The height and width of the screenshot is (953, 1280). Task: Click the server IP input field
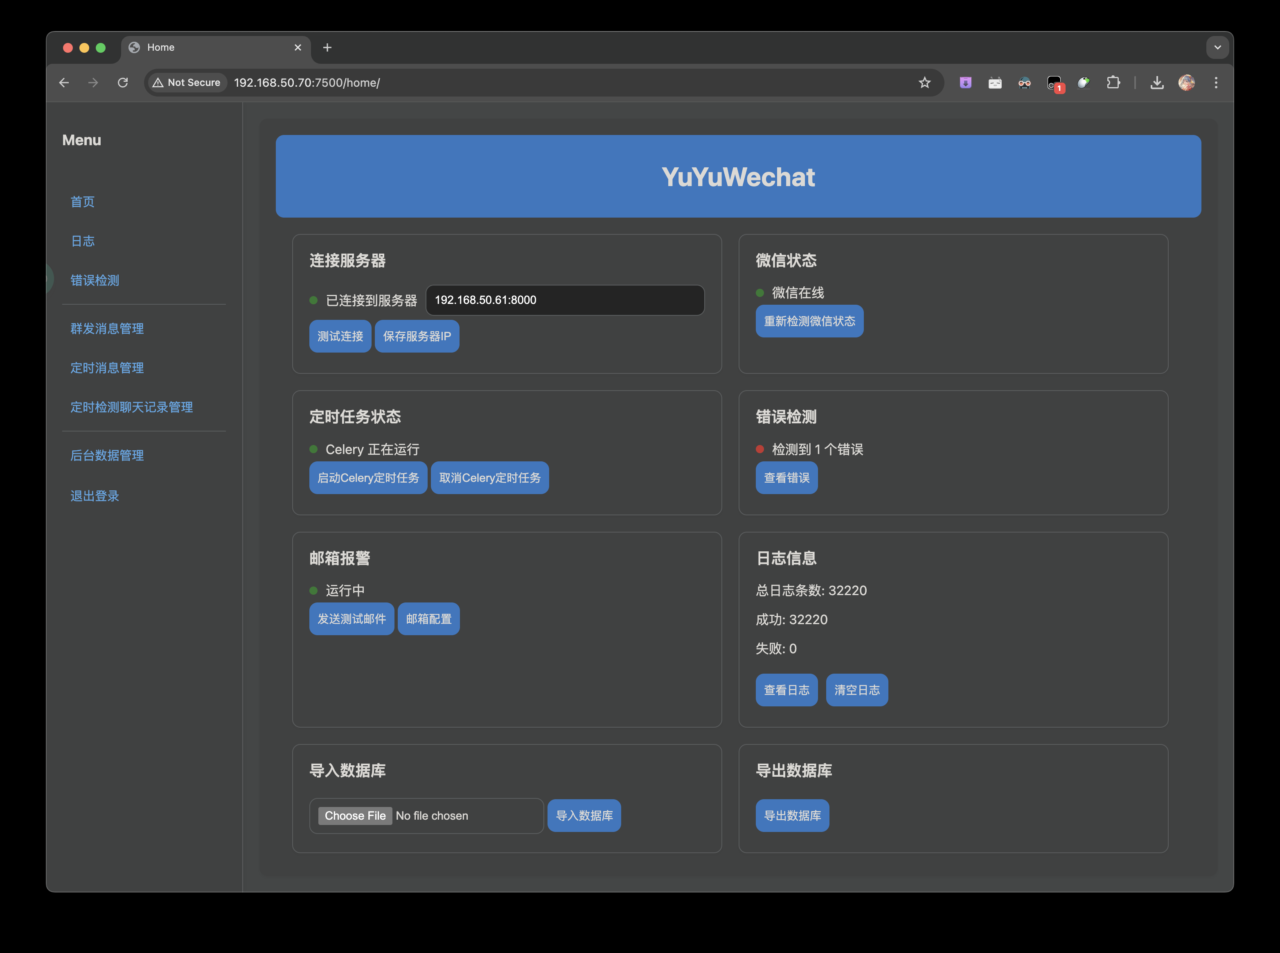coord(564,300)
